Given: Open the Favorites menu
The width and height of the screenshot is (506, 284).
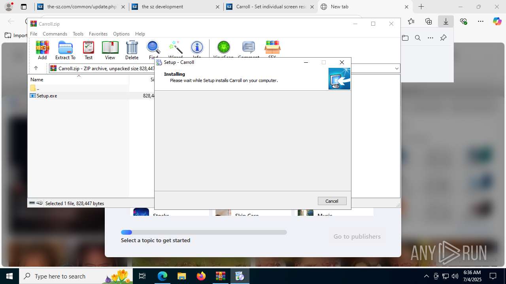Looking at the screenshot, I should coord(98,34).
